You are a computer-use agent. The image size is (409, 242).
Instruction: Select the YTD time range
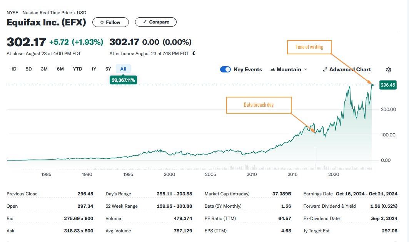coord(77,69)
